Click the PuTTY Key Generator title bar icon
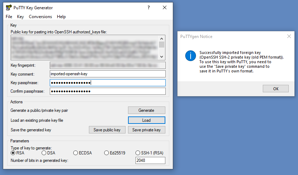This screenshot has width=298, height=175. pos(9,7)
